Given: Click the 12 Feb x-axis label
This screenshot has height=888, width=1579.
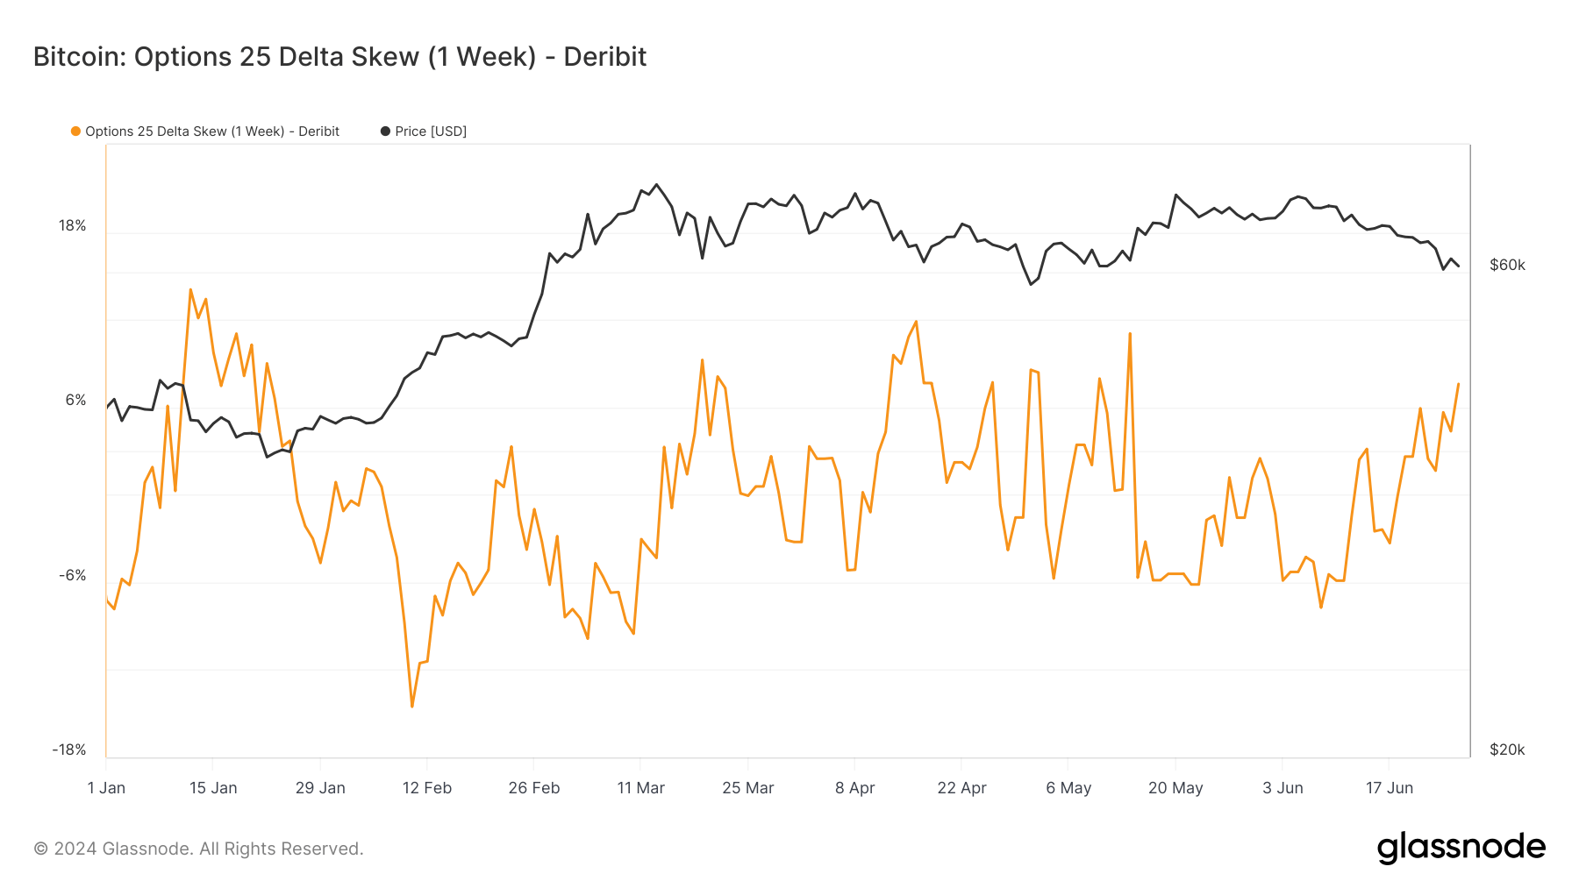Looking at the screenshot, I should click(427, 788).
